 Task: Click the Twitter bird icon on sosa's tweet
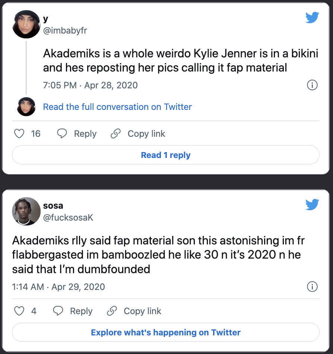click(x=312, y=204)
